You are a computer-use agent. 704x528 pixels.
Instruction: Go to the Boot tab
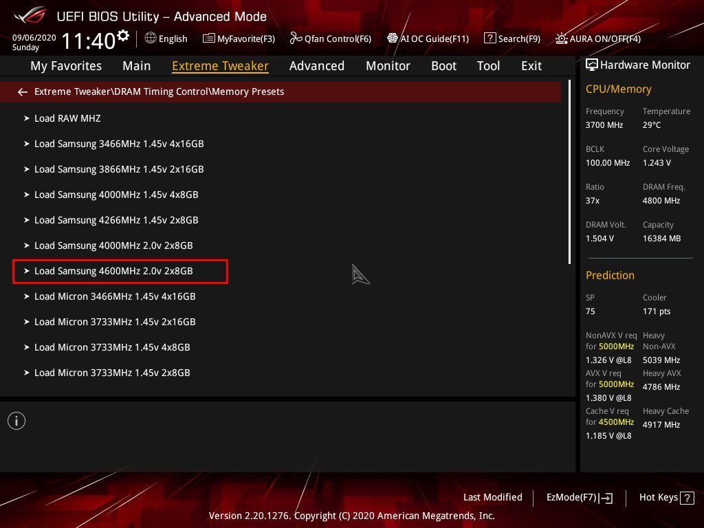click(x=443, y=66)
